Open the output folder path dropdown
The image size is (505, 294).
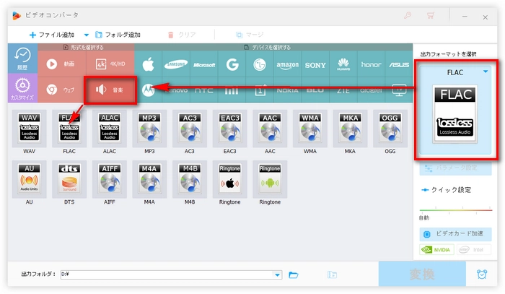(278, 274)
